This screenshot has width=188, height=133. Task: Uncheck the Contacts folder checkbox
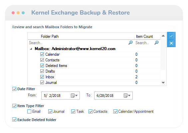pos(42,60)
